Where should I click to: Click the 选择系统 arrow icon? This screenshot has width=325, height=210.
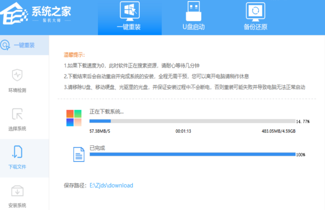click(17, 114)
